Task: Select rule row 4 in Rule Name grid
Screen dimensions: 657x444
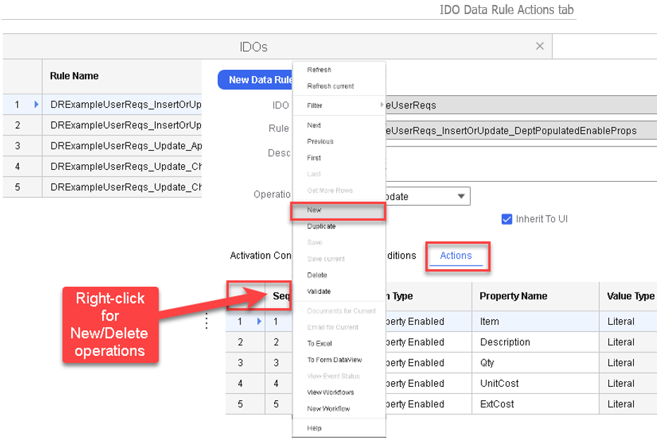Action: click(x=102, y=166)
